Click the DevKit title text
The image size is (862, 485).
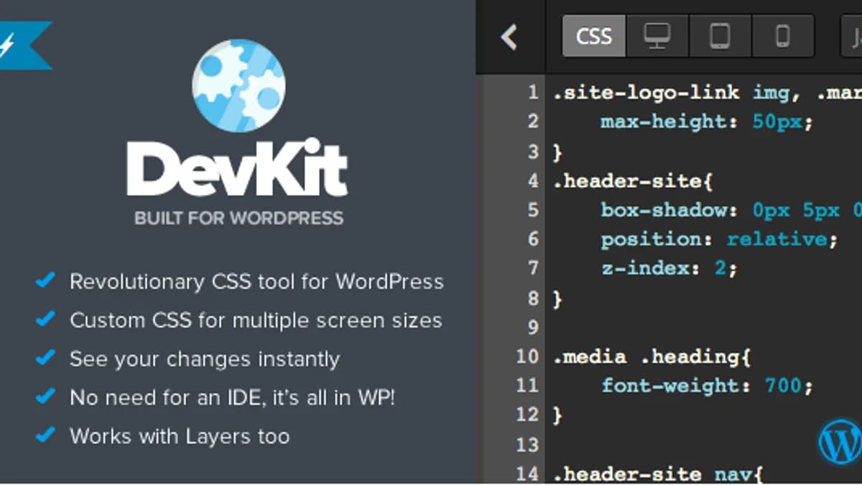click(238, 168)
